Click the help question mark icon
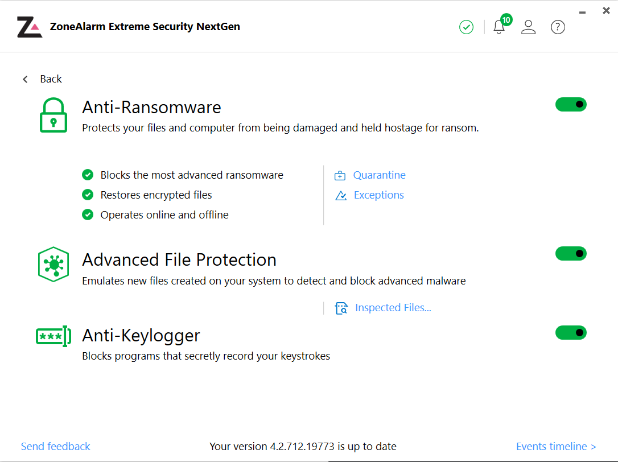 click(558, 27)
